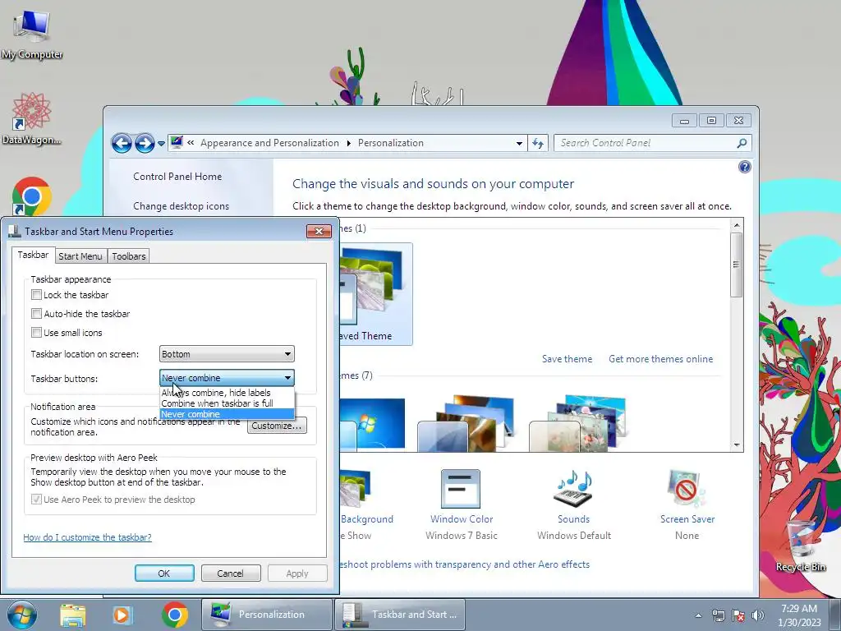This screenshot has width=841, height=631.
Task: Enable Auto-hide the taskbar
Action: pos(36,313)
